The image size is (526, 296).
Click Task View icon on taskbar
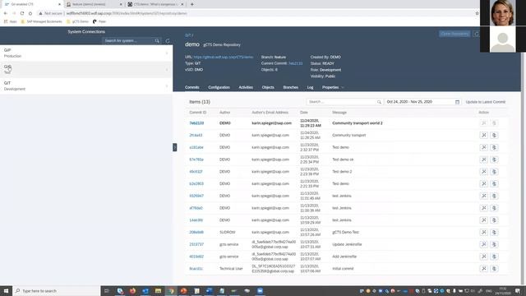(x=107, y=290)
